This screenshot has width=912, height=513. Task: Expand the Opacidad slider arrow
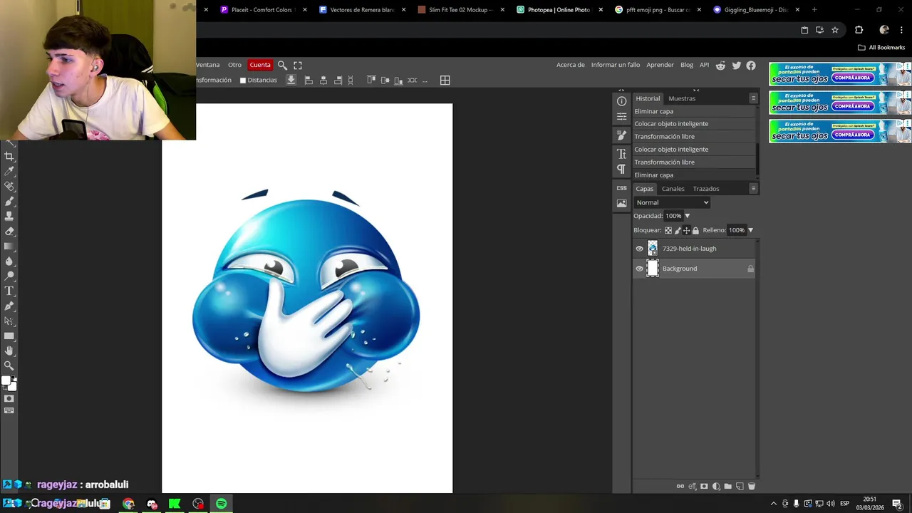click(687, 216)
